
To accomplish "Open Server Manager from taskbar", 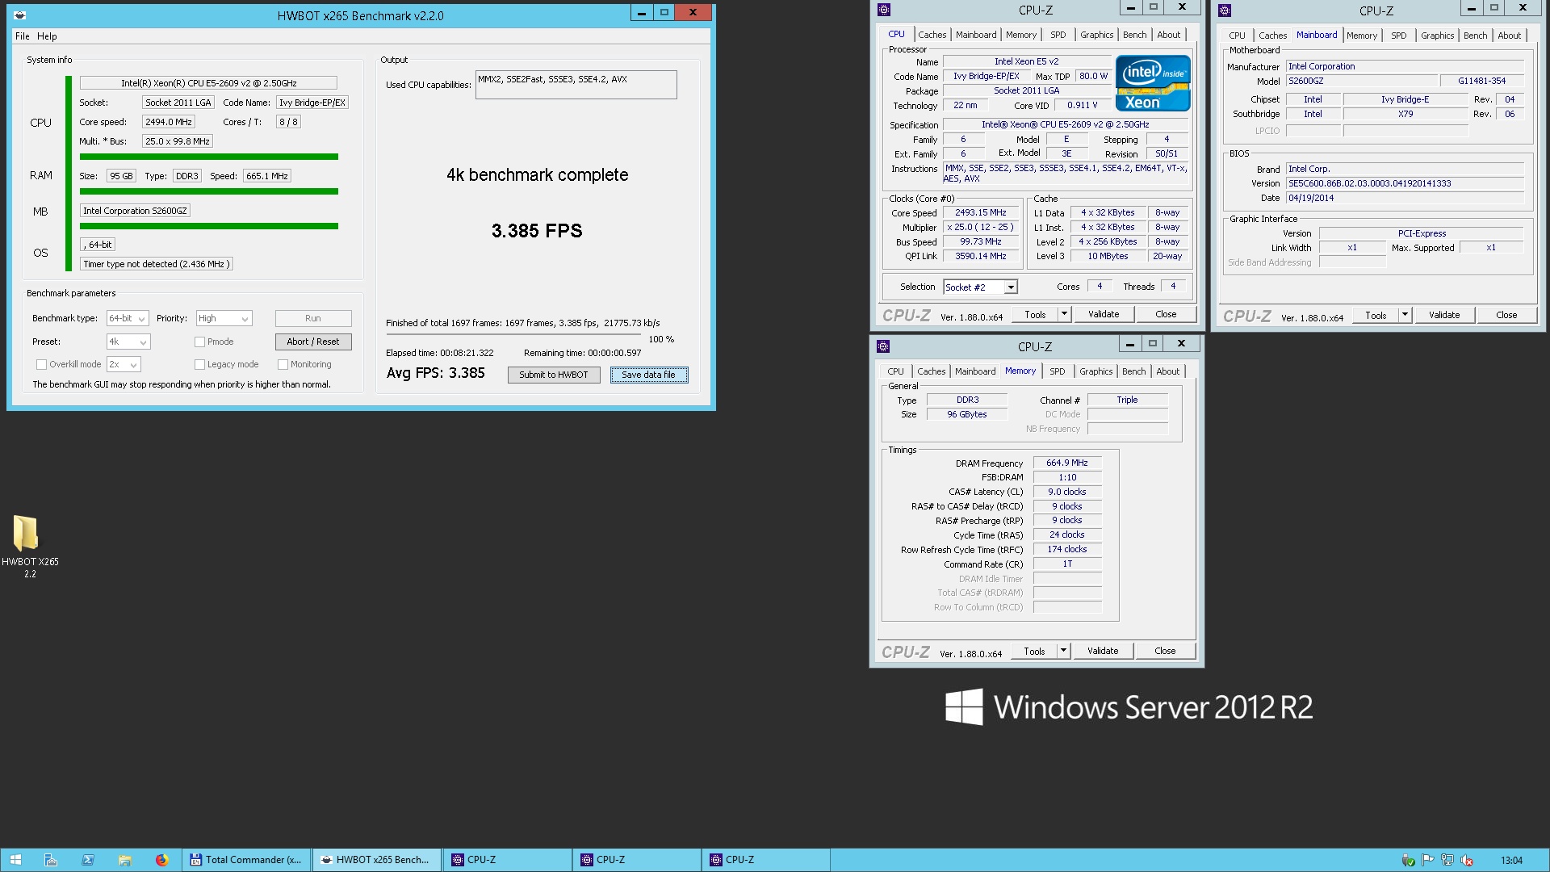I will [x=50, y=860].
